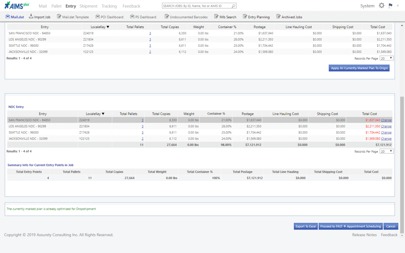Open pallets link for Jacksonville in upper table
This screenshot has height=253, width=405.
pos(150,52)
